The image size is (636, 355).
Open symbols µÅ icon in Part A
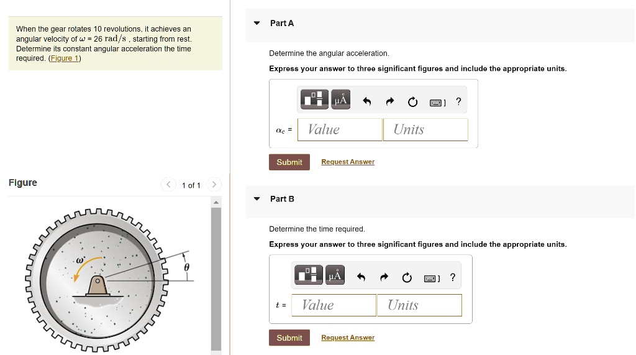(340, 99)
